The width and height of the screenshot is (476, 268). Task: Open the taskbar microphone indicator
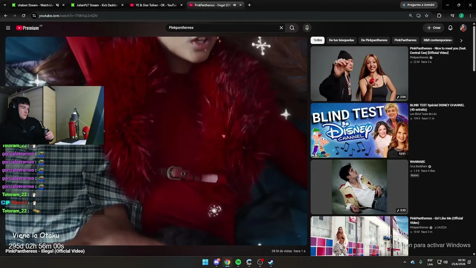(421, 262)
